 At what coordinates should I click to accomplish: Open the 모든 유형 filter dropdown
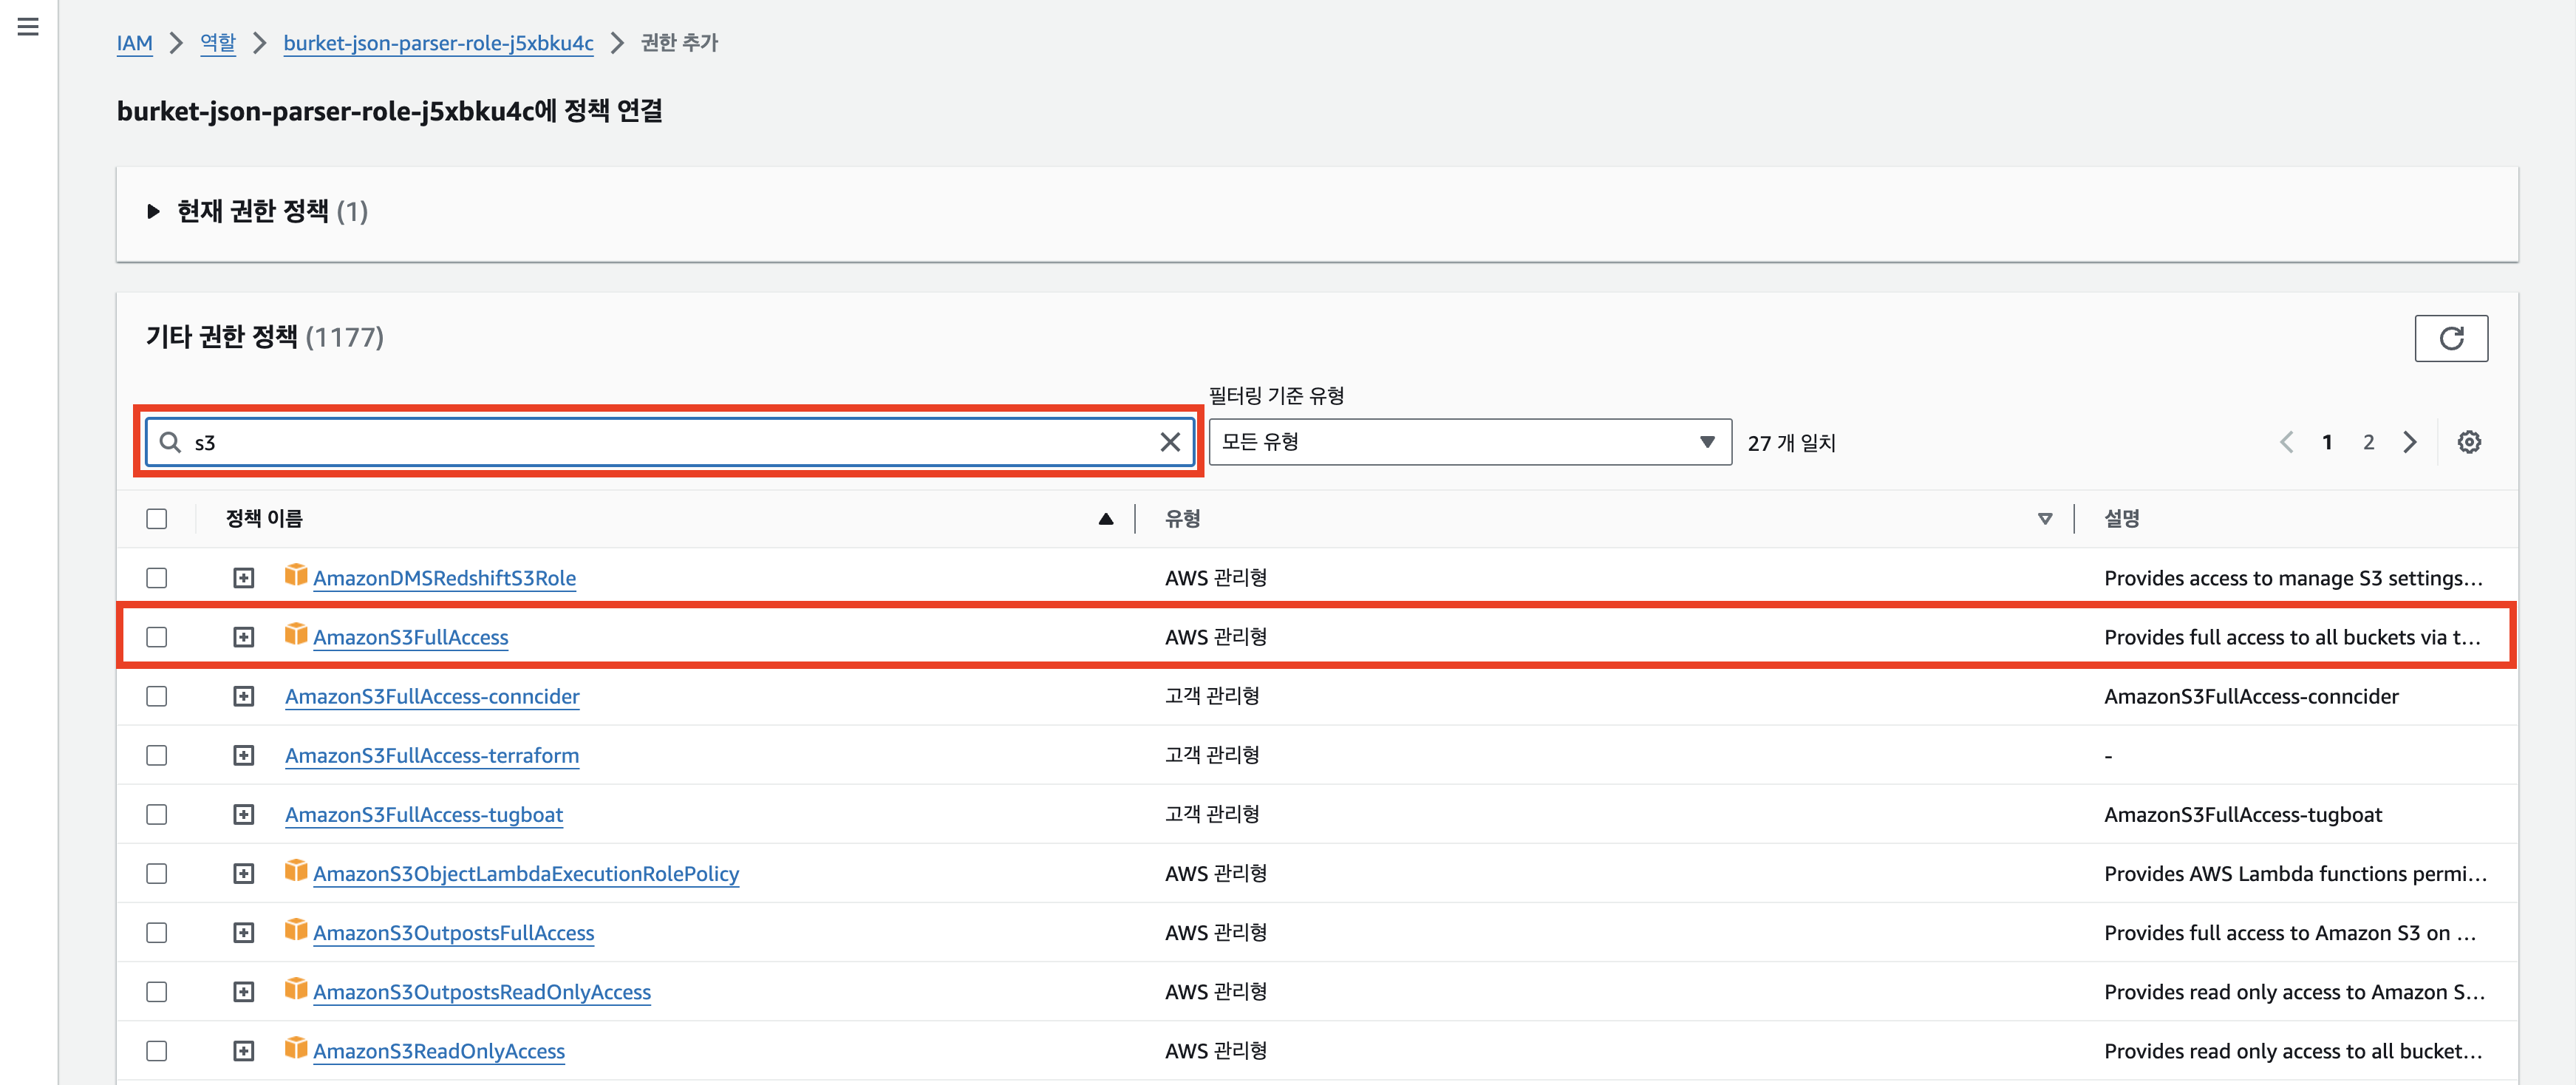(x=1468, y=442)
